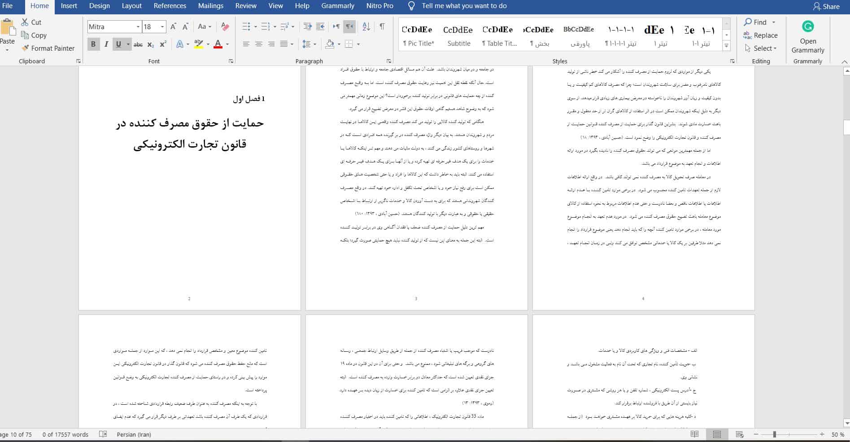The image size is (850, 442).
Task: Increase font size with grow font icon
Action: tap(173, 26)
